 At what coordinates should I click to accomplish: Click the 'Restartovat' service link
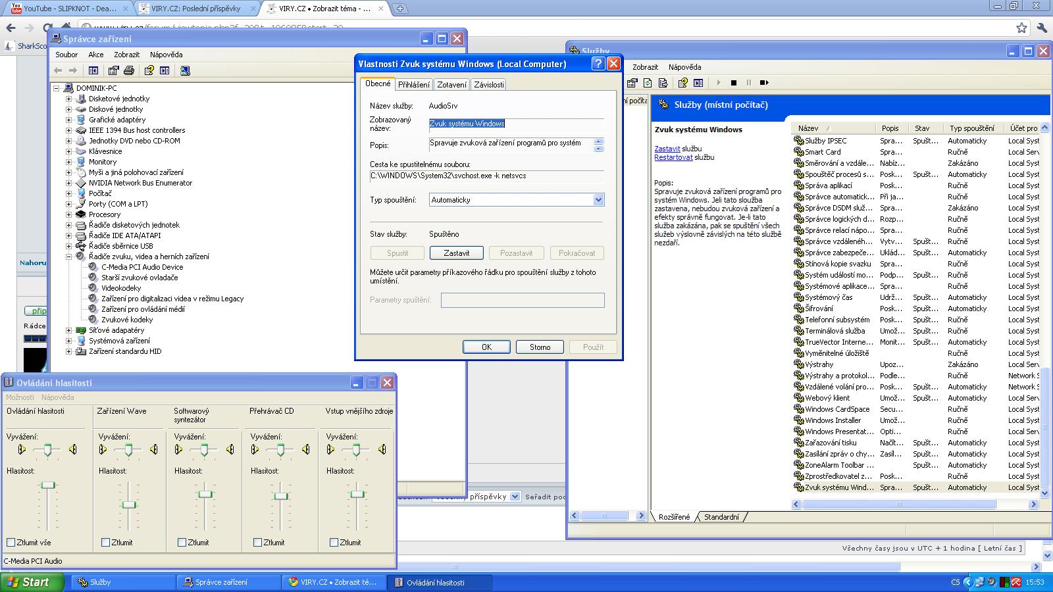pos(673,158)
